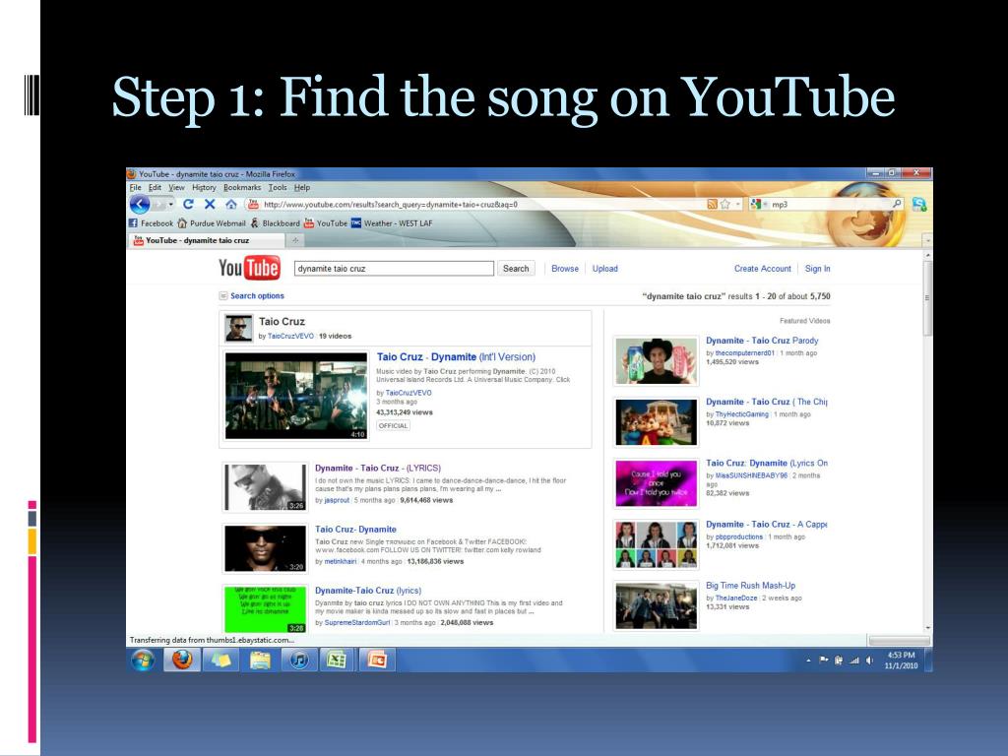Click the Firefox back arrow button
Image resolution: width=1008 pixels, height=756 pixels.
140,205
